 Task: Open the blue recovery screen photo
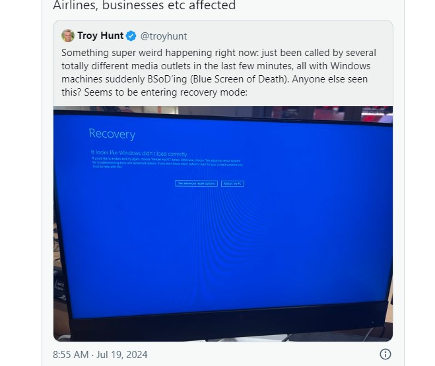click(223, 224)
